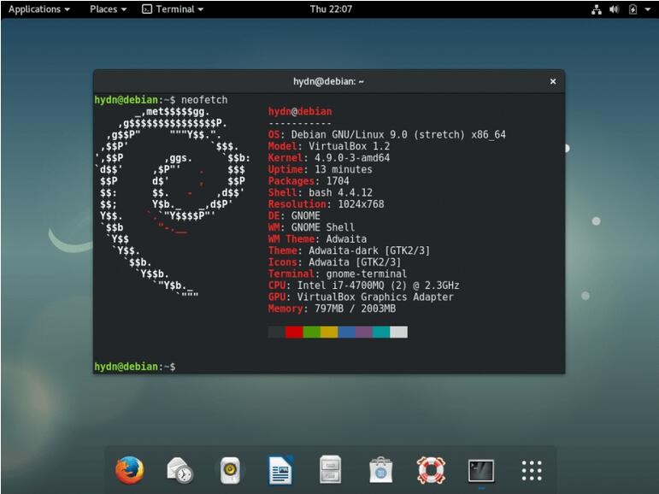
Task: Click the WM Theme: Adwaita line
Action: 317,239
